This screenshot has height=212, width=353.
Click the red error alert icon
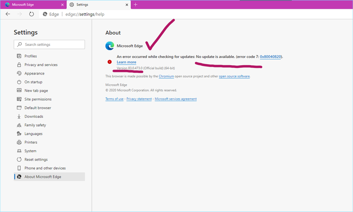click(110, 62)
